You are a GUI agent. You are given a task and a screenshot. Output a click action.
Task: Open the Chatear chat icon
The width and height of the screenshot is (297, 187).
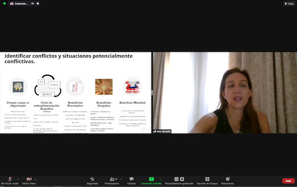[132, 179]
